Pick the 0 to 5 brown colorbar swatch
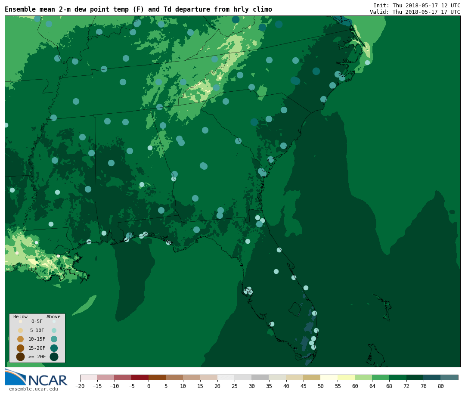The image size is (465, 394). coord(157,377)
